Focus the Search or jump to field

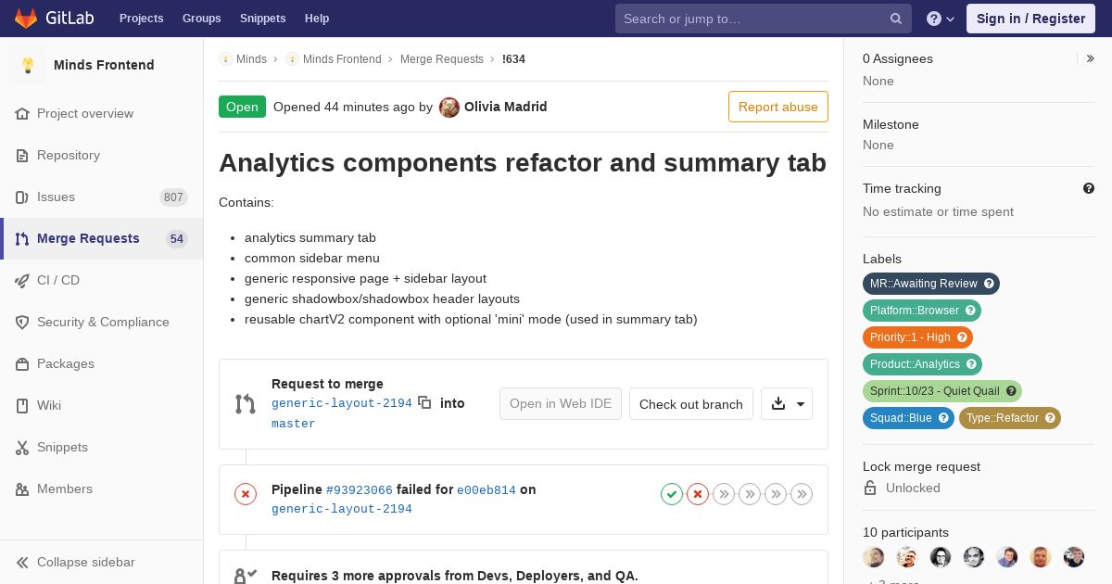point(764,19)
